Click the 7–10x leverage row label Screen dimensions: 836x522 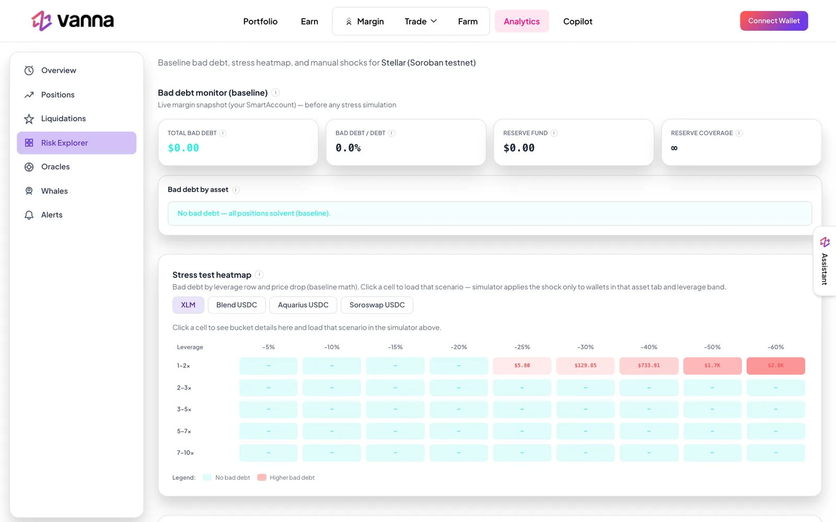185,453
